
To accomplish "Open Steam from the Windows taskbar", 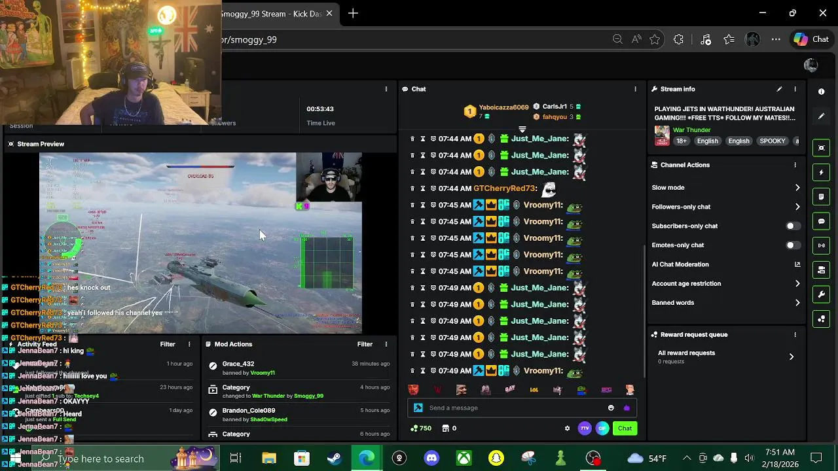I will tap(334, 459).
